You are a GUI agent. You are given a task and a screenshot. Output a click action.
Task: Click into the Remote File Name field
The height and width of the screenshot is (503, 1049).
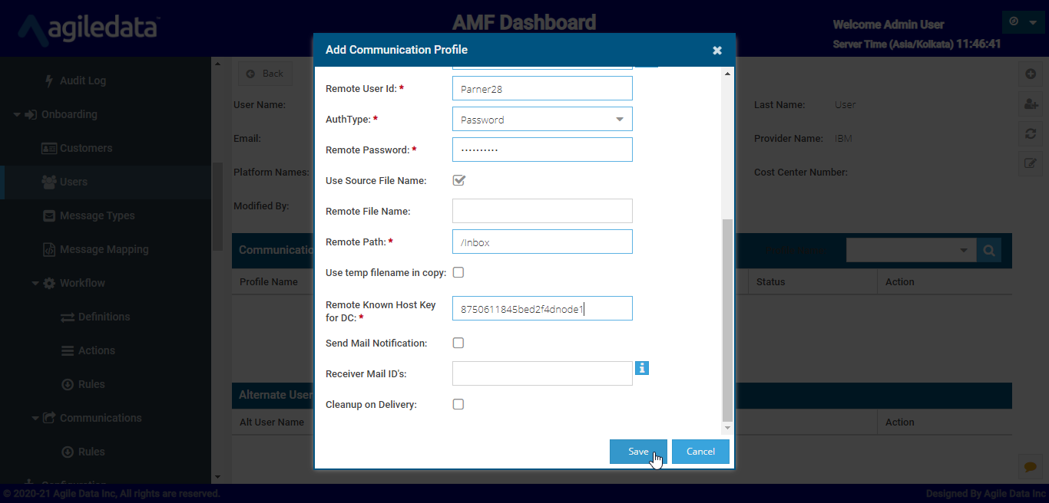[542, 211]
